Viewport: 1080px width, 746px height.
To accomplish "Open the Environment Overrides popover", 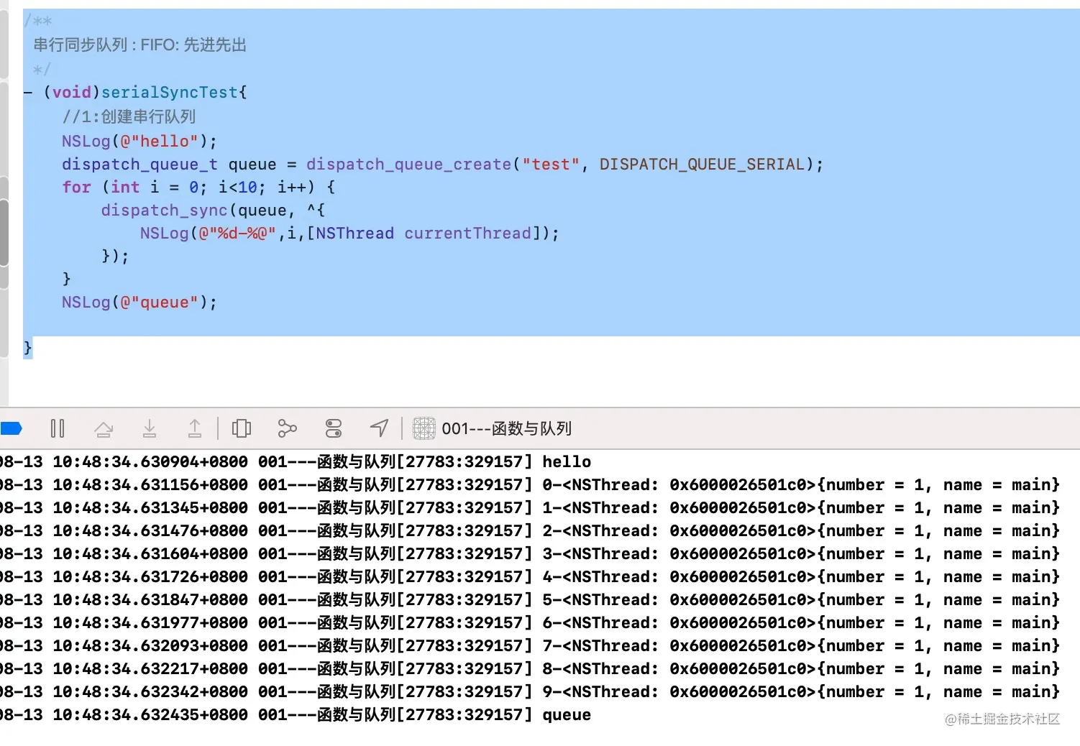I will pyautogui.click(x=333, y=428).
